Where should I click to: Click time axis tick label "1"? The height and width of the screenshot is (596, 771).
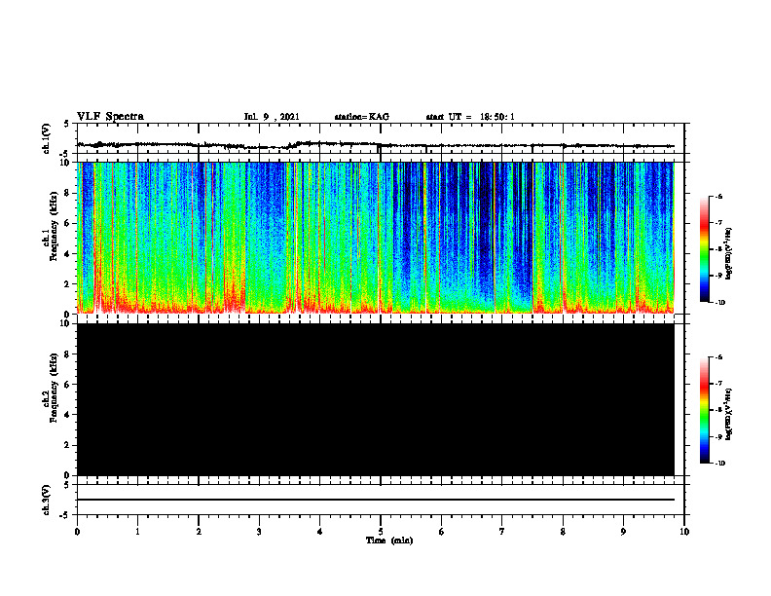(x=137, y=532)
